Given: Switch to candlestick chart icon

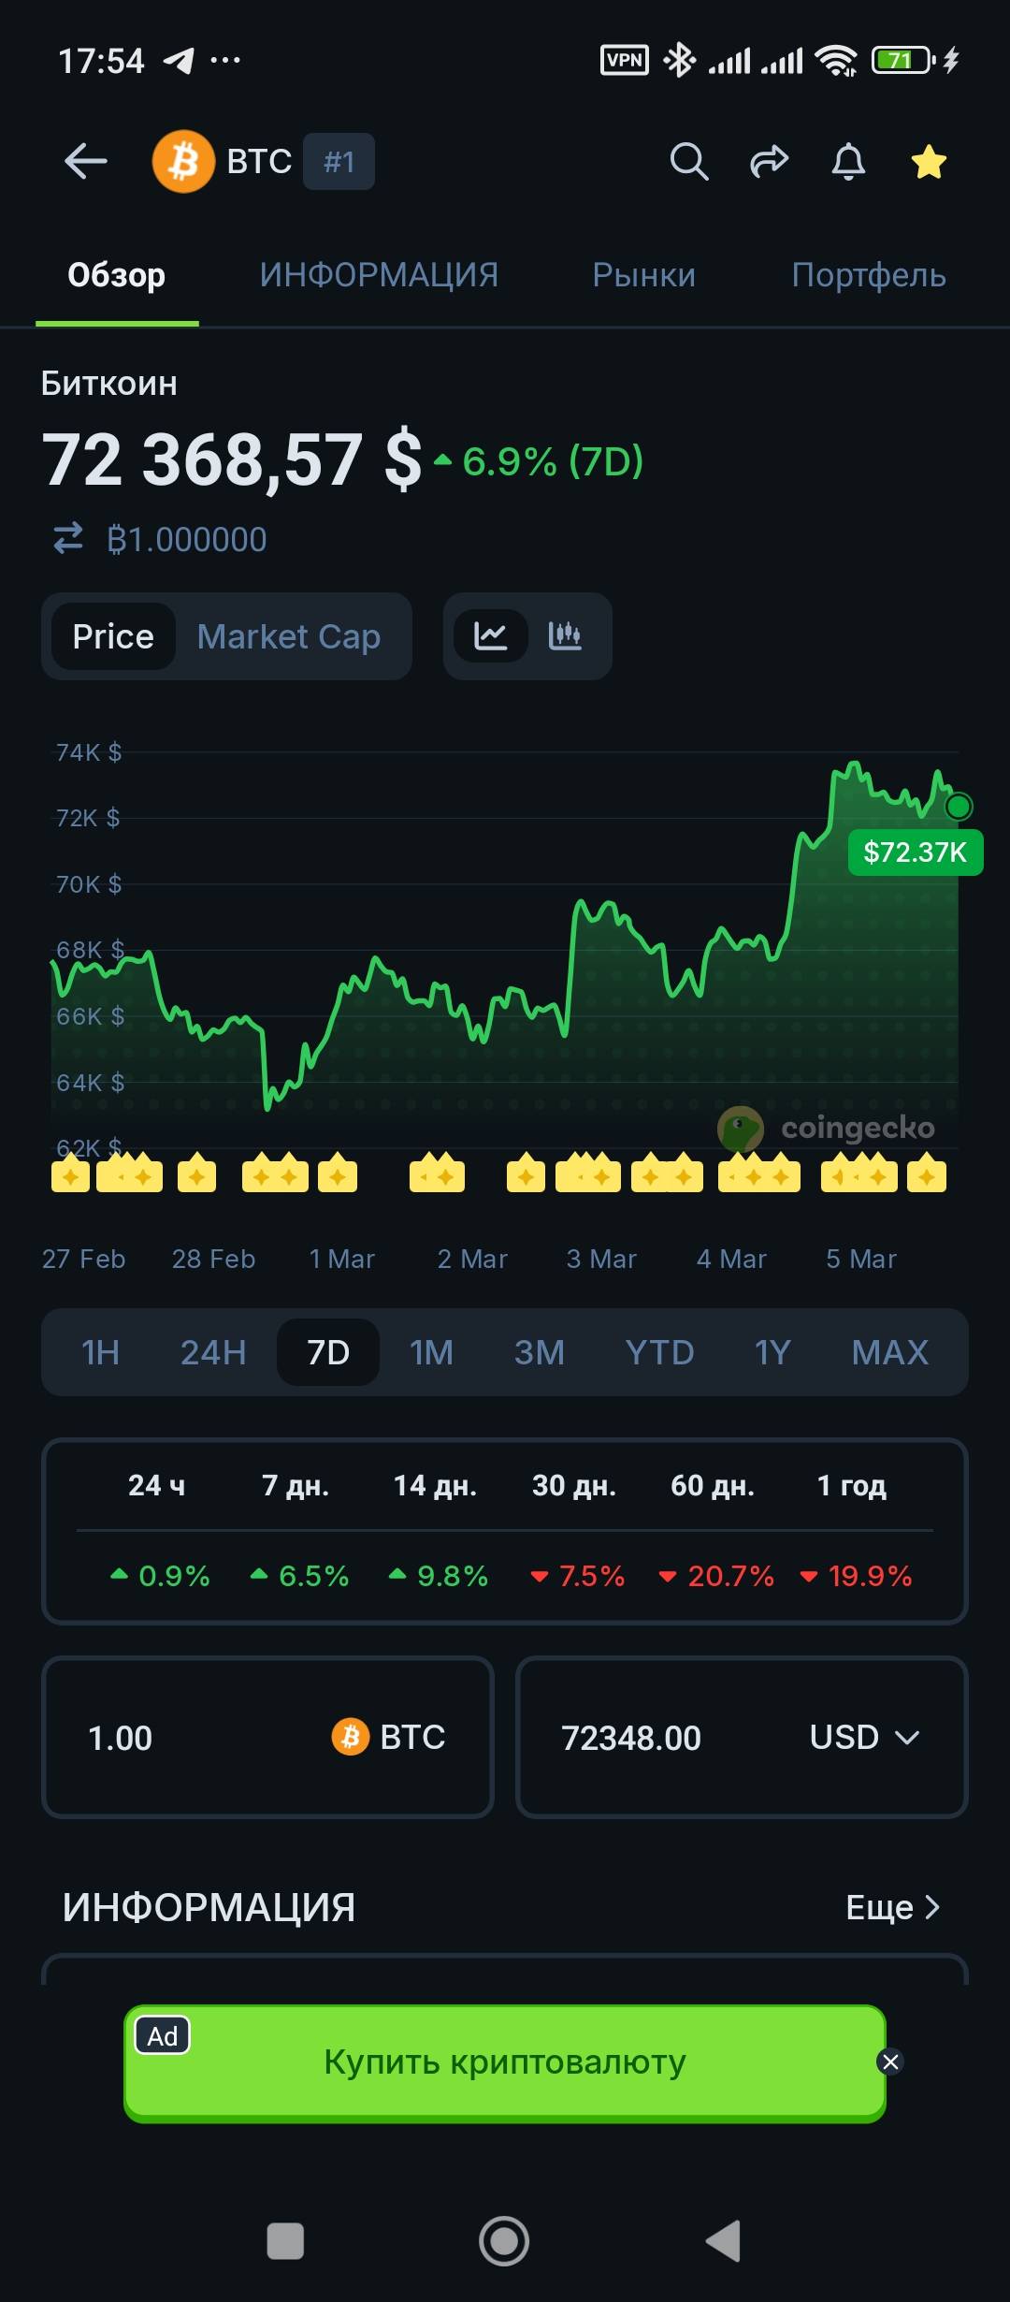Looking at the screenshot, I should pyautogui.click(x=565, y=636).
